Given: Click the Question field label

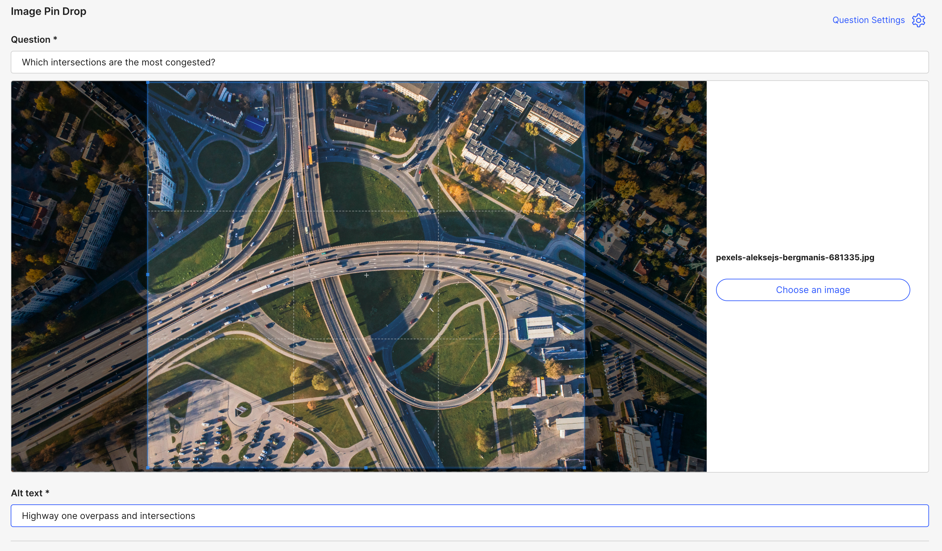Looking at the screenshot, I should [x=34, y=39].
